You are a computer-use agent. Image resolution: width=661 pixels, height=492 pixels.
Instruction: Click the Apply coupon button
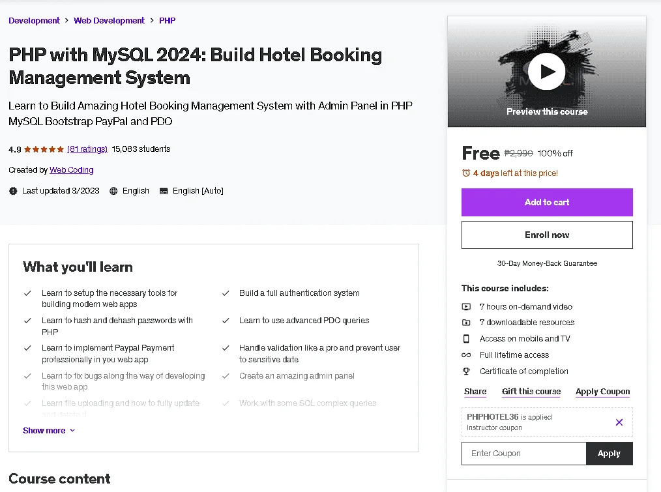[x=609, y=453]
